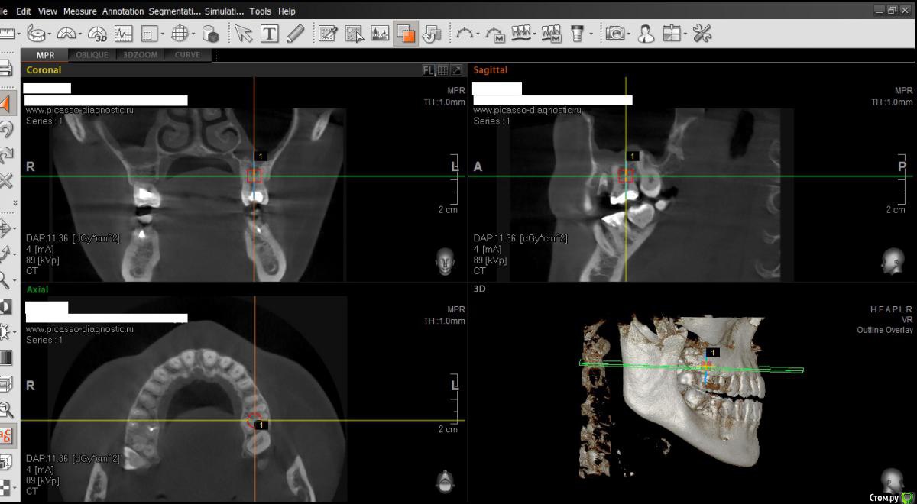Toggle grid layout icon in Coronal header
Screen dimensions: 917x504
tap(442, 70)
